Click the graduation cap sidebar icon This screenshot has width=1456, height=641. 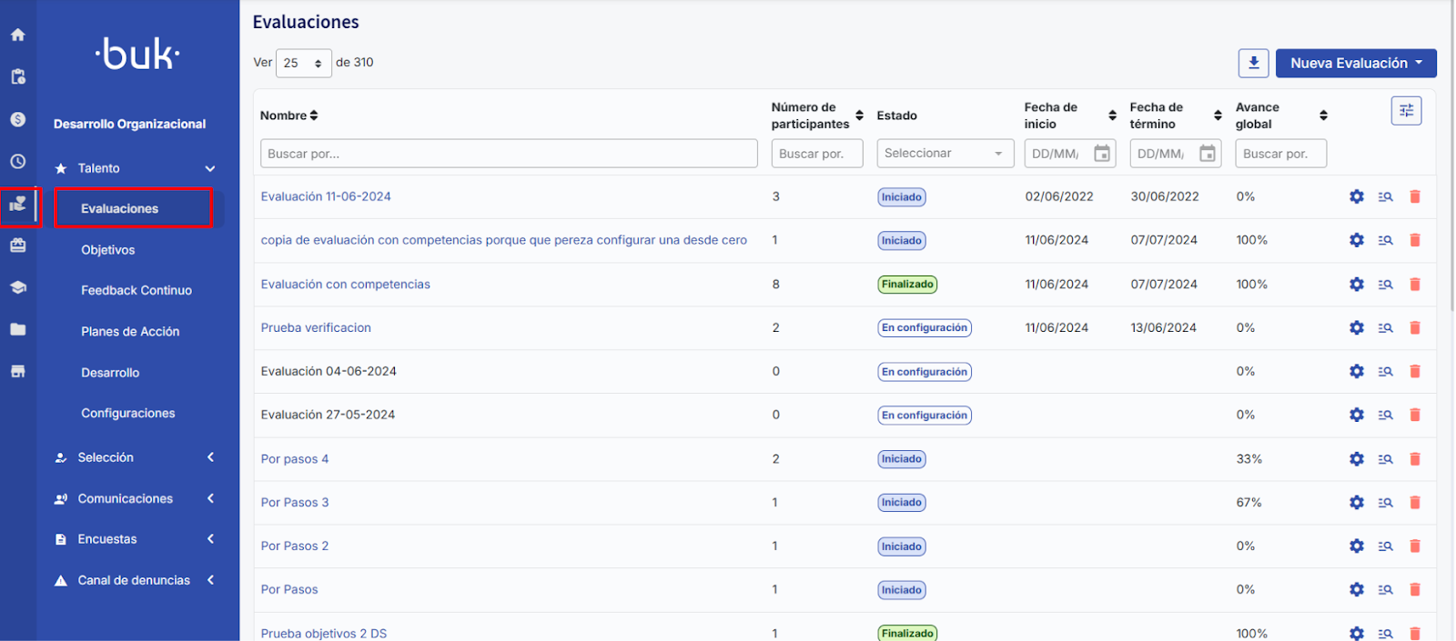click(17, 287)
